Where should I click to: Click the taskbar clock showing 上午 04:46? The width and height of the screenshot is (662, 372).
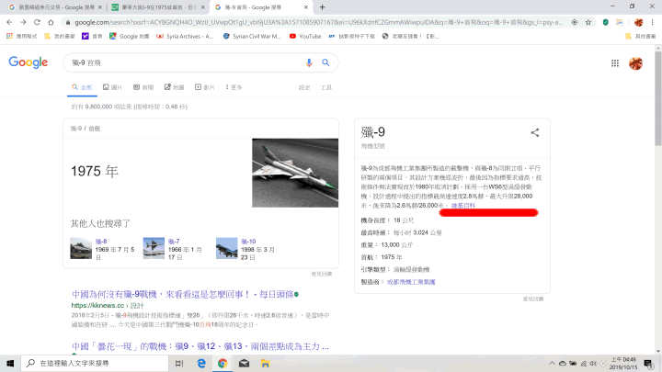click(x=623, y=363)
